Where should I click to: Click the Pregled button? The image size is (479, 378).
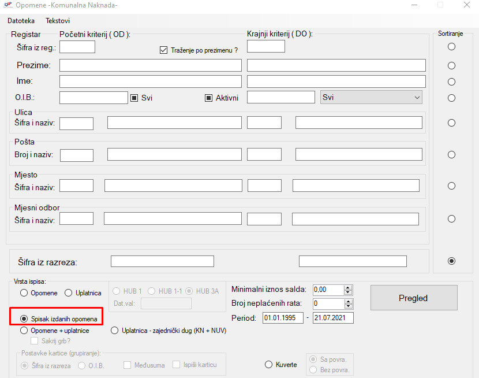[x=413, y=298]
